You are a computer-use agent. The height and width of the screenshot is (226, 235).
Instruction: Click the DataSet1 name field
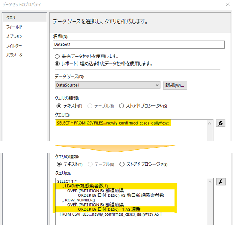tap(138, 44)
